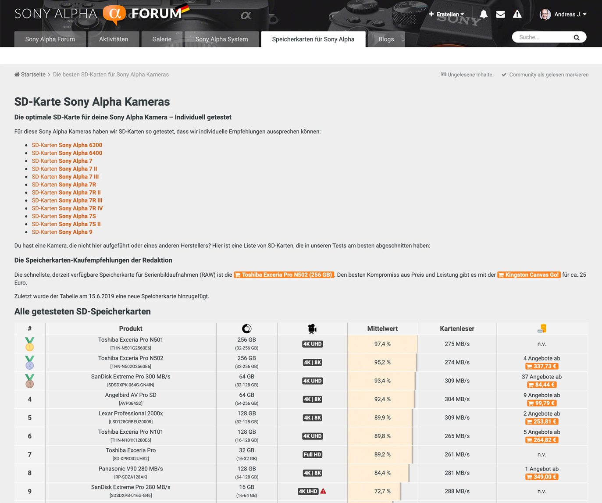Screen dimensions: 602x503
Task: Switch to the Galerie tab
Action: tap(162, 39)
